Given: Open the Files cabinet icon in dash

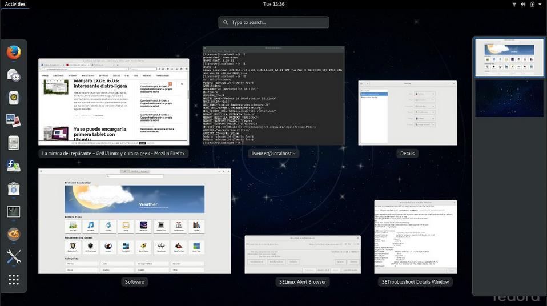Looking at the screenshot, I should point(14,143).
